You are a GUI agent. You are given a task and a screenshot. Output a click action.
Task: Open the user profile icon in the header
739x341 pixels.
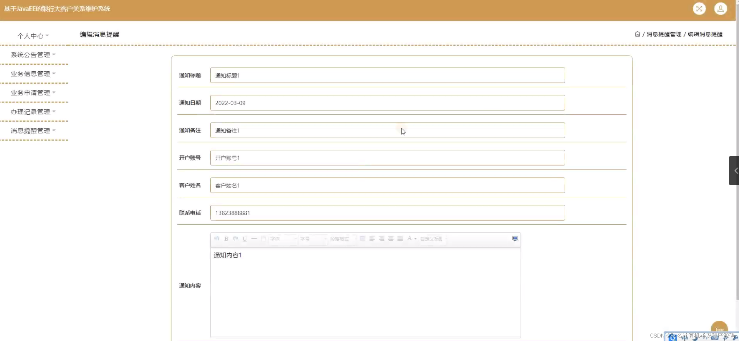click(720, 9)
